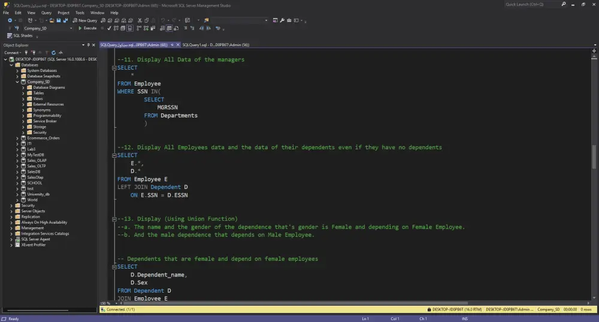Image resolution: width=599 pixels, height=322 pixels.
Task: Open the Query Options icon
Action: point(123,28)
